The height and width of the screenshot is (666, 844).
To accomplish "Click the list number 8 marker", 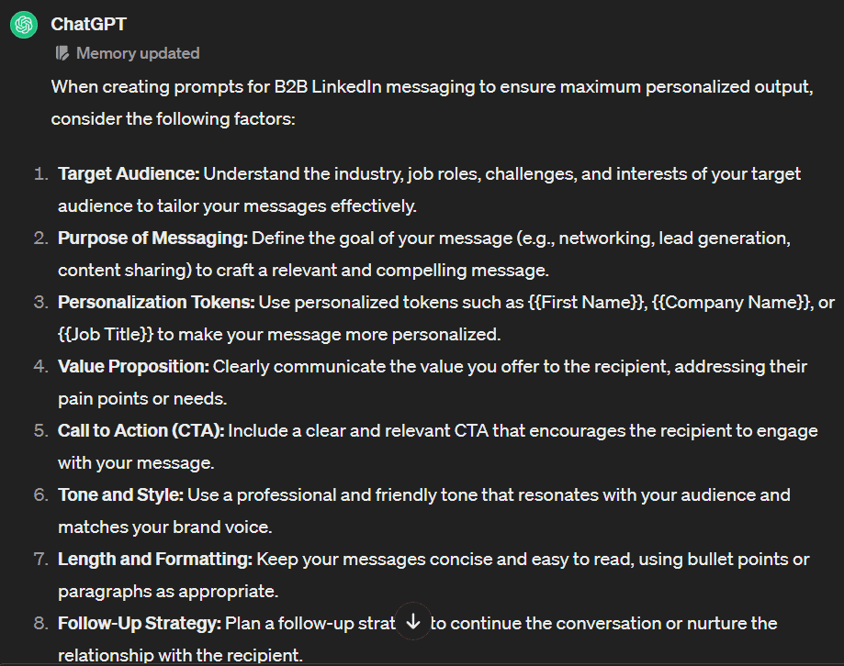I will (x=39, y=624).
